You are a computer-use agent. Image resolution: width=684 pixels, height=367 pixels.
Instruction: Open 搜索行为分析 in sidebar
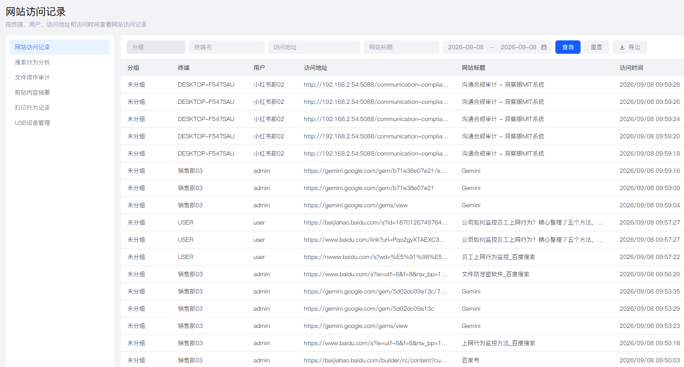pyautogui.click(x=60, y=62)
